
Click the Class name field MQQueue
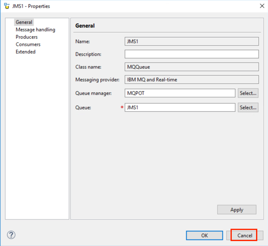pos(191,67)
